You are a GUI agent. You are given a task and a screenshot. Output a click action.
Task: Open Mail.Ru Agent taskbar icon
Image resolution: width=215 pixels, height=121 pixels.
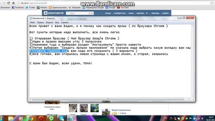click(x=51, y=118)
